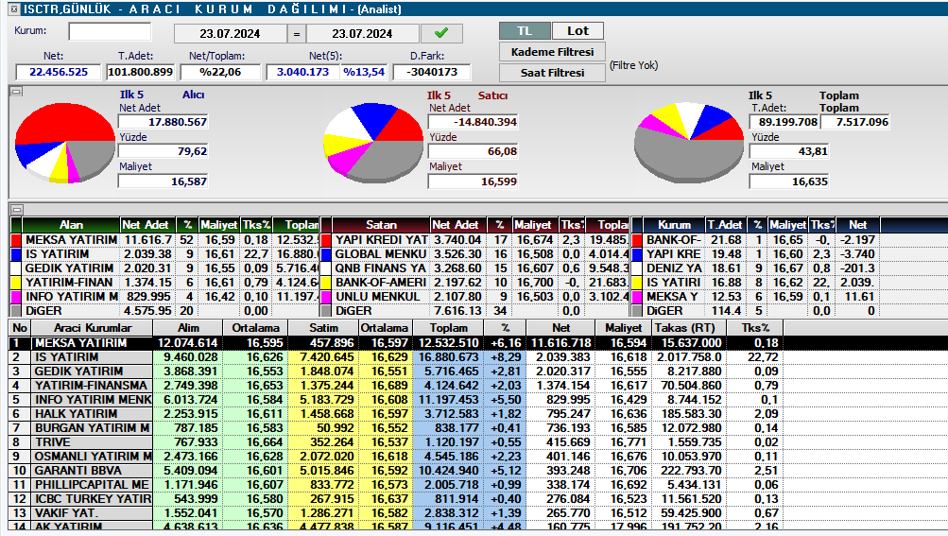Viewport: 948px width, 536px height.
Task: Select OSMANLI YATIRIM M row
Action: (x=477, y=457)
